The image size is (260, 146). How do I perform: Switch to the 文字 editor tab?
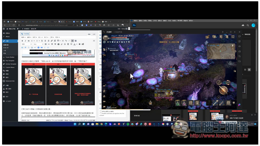click(x=94, y=34)
